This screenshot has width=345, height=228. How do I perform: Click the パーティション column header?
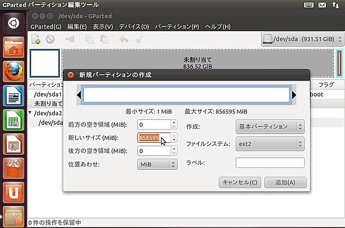(x=46, y=85)
